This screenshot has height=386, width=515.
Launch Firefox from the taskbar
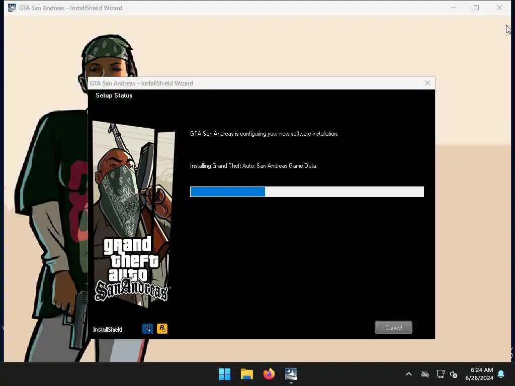[269, 374]
